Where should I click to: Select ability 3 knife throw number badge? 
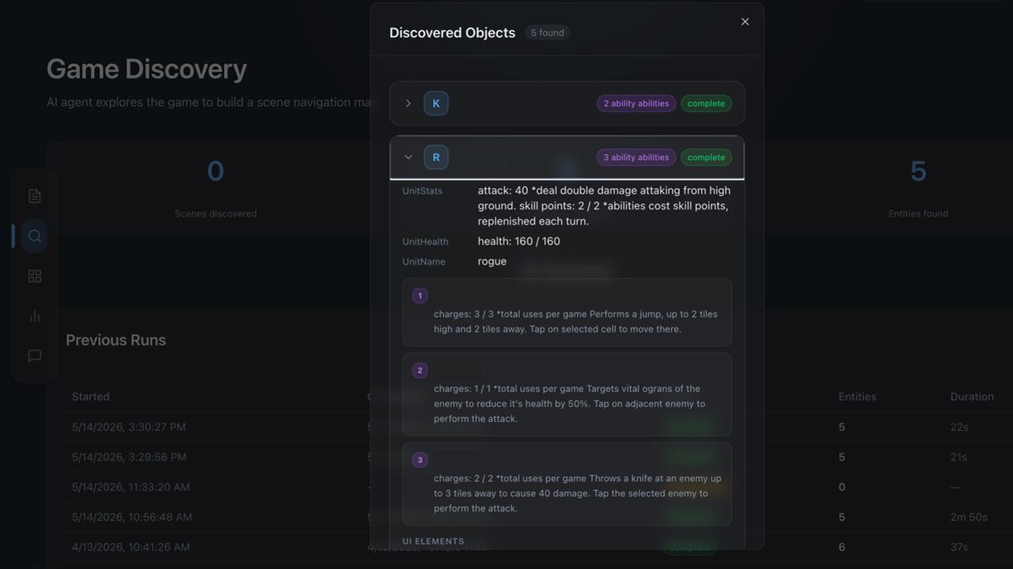tap(419, 460)
